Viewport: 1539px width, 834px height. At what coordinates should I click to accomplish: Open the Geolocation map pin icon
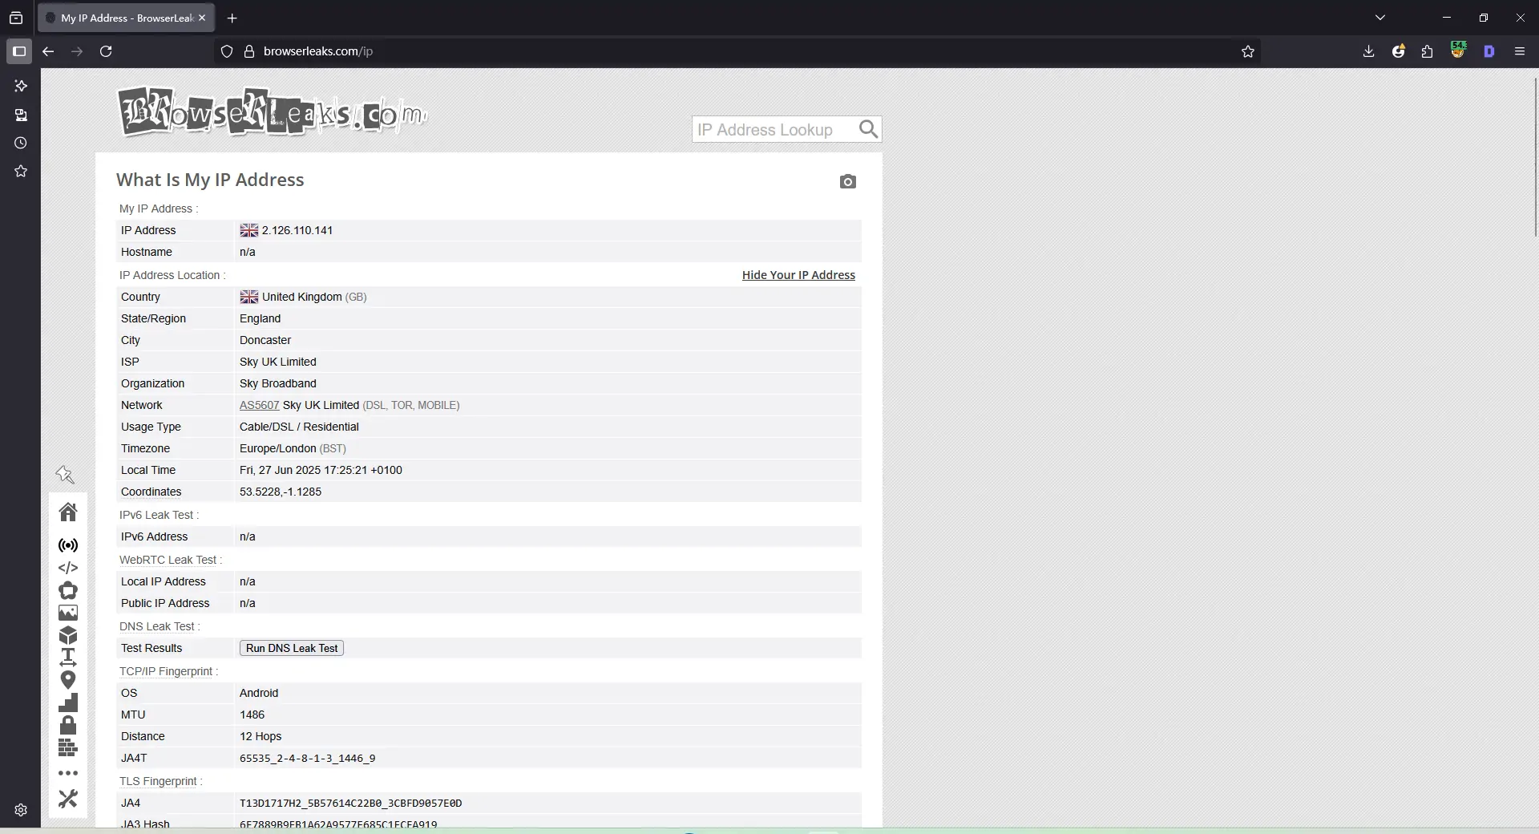68,680
